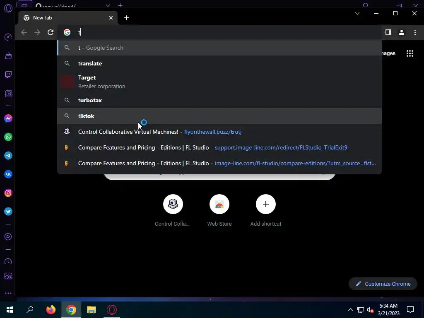The image size is (424, 318).
Task: Click Chrome's reload page button
Action: point(51,32)
